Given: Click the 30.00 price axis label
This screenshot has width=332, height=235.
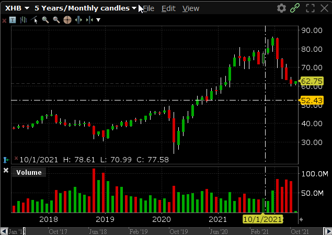Looking at the screenshot, I should (x=312, y=142).
